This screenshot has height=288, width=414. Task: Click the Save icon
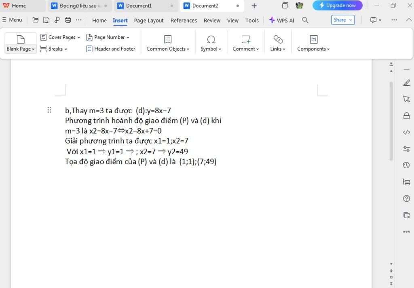point(46,20)
